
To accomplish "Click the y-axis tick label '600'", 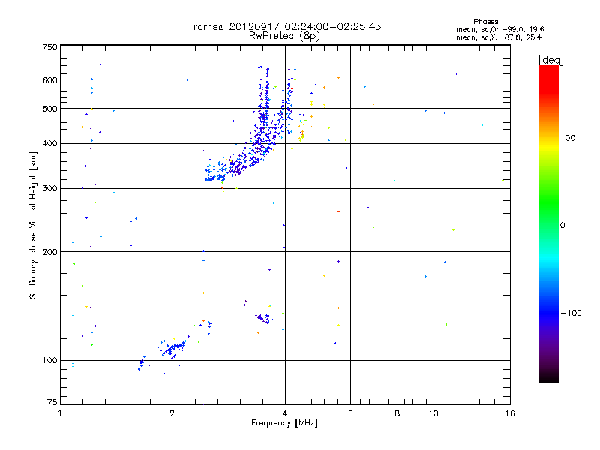I will click(49, 80).
